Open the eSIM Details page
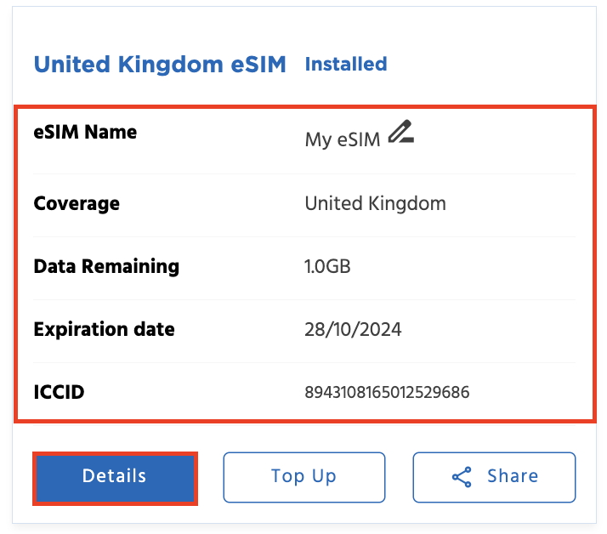The height and width of the screenshot is (534, 607). (115, 476)
